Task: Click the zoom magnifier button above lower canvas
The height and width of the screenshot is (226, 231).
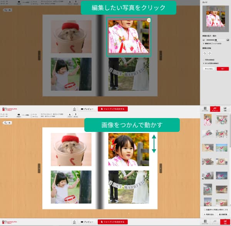Action: 7,123
